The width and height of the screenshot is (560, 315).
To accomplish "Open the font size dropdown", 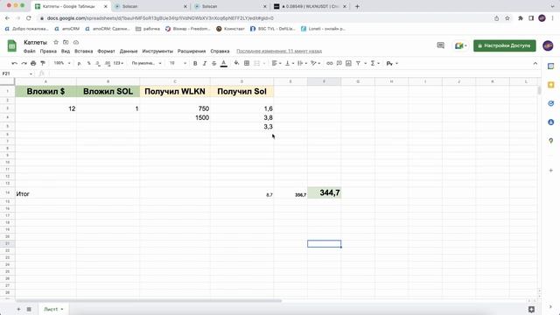I will click(x=178, y=63).
